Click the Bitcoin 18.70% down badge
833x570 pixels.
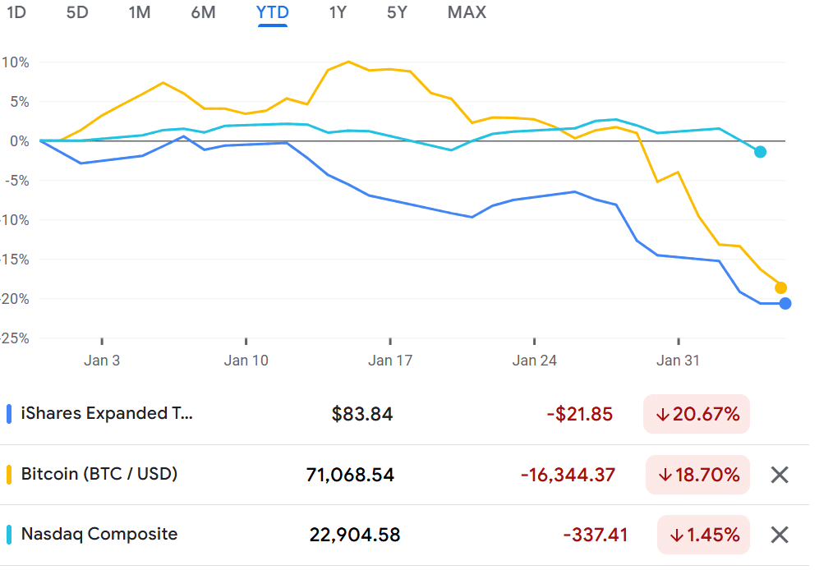click(x=697, y=475)
